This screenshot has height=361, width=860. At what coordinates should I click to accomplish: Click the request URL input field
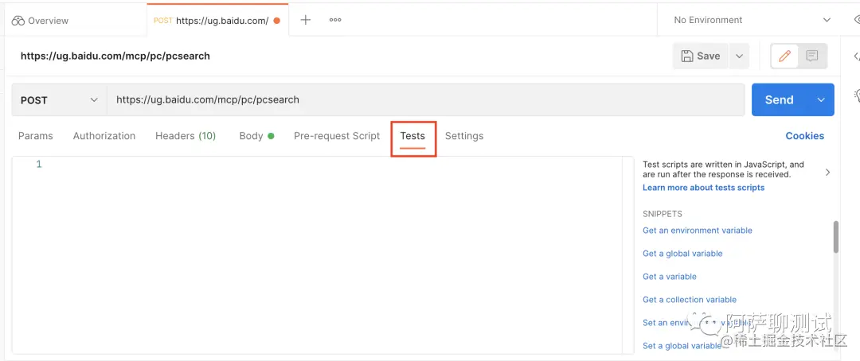425,99
